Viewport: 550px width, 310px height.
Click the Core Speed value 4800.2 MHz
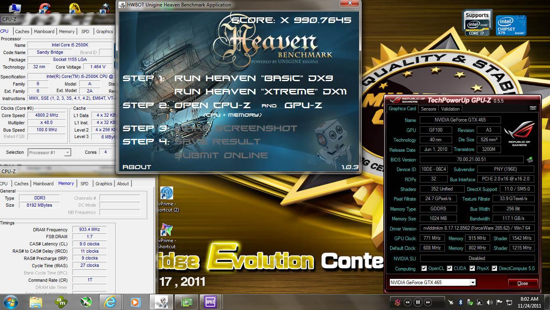click(47, 115)
